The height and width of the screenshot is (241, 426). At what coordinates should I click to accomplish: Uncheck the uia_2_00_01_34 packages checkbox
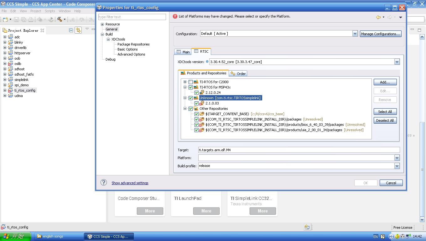(x=196, y=130)
